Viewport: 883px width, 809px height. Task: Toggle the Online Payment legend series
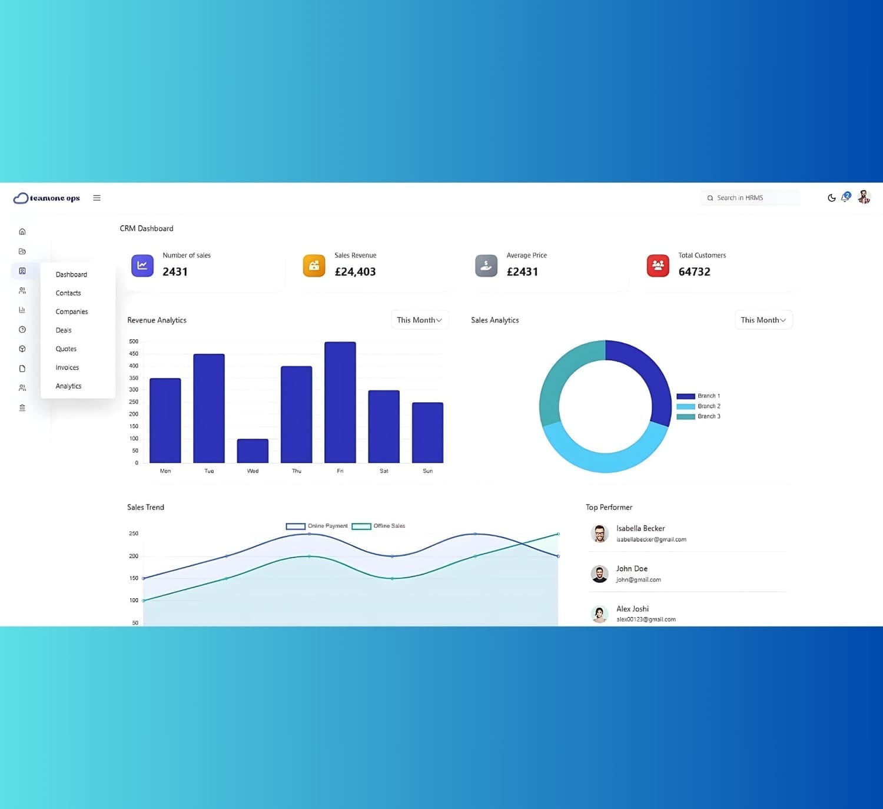[317, 526]
